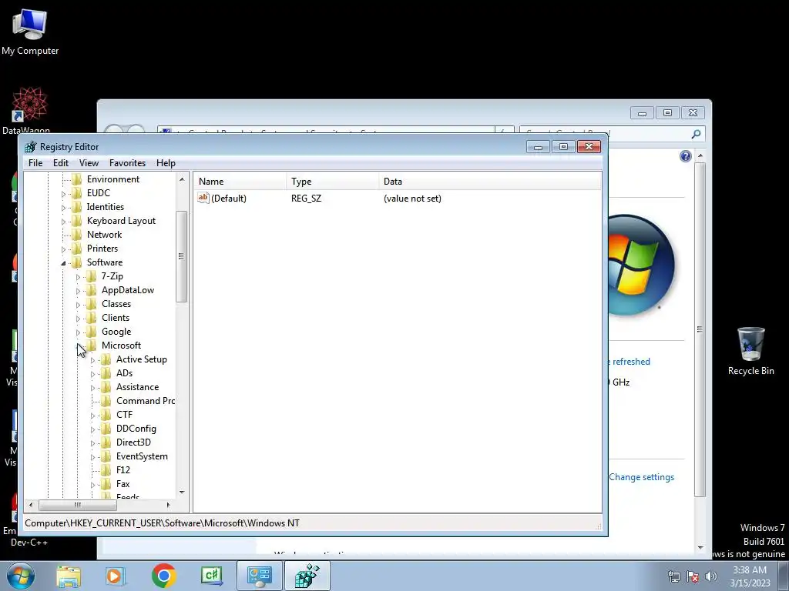Sort values by the Name column header
Screen dimensions: 789x591
pos(241,182)
